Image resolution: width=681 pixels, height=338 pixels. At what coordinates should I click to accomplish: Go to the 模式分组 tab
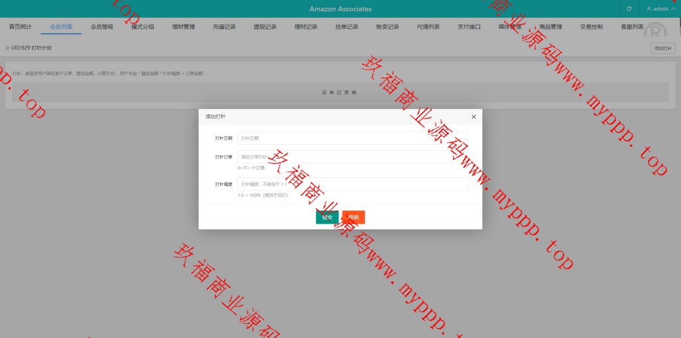tap(143, 27)
